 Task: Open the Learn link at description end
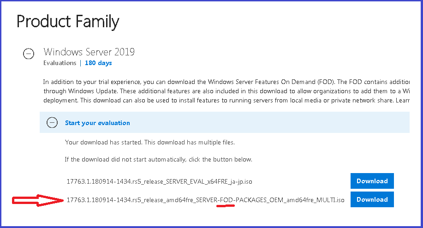pos(401,100)
